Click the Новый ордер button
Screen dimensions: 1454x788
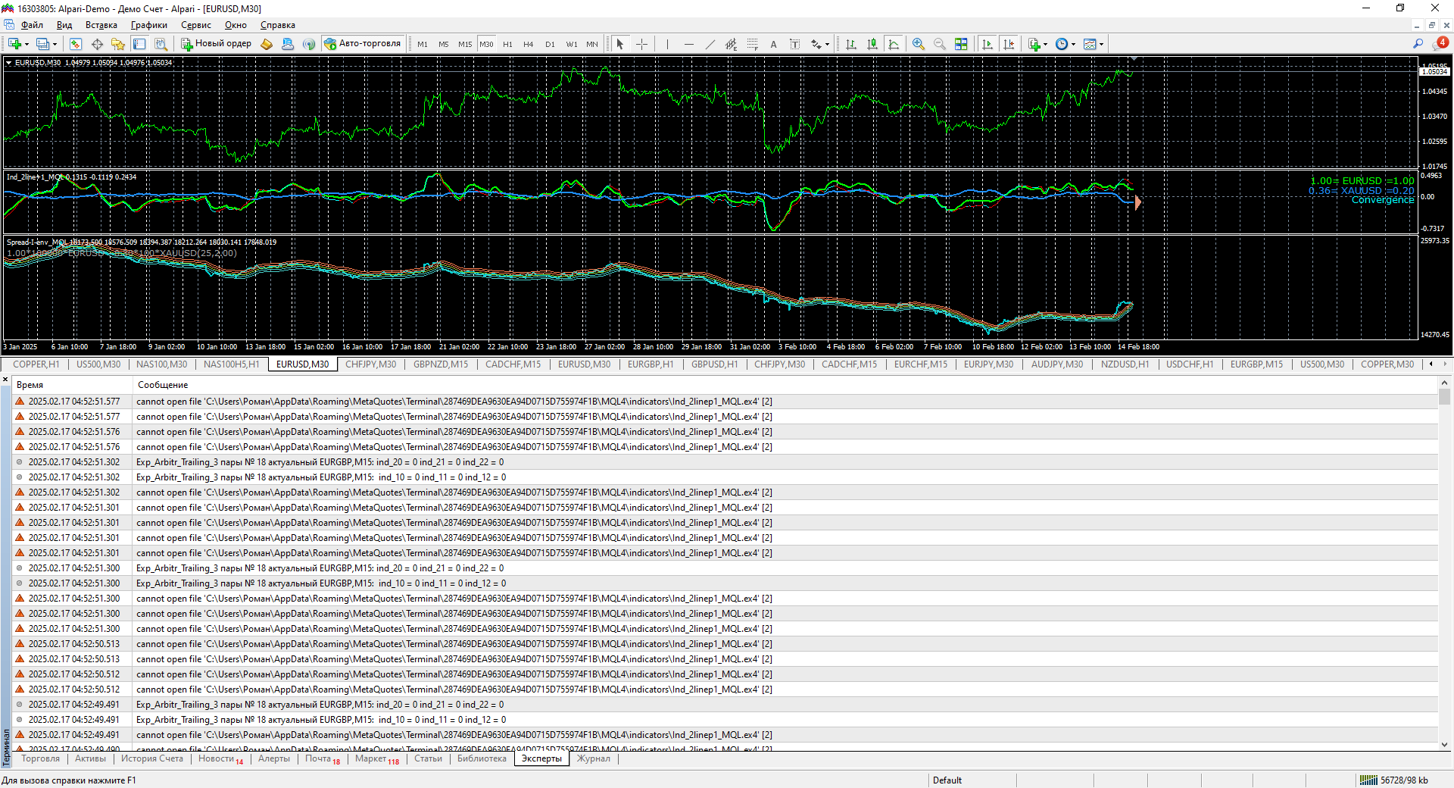pos(216,44)
